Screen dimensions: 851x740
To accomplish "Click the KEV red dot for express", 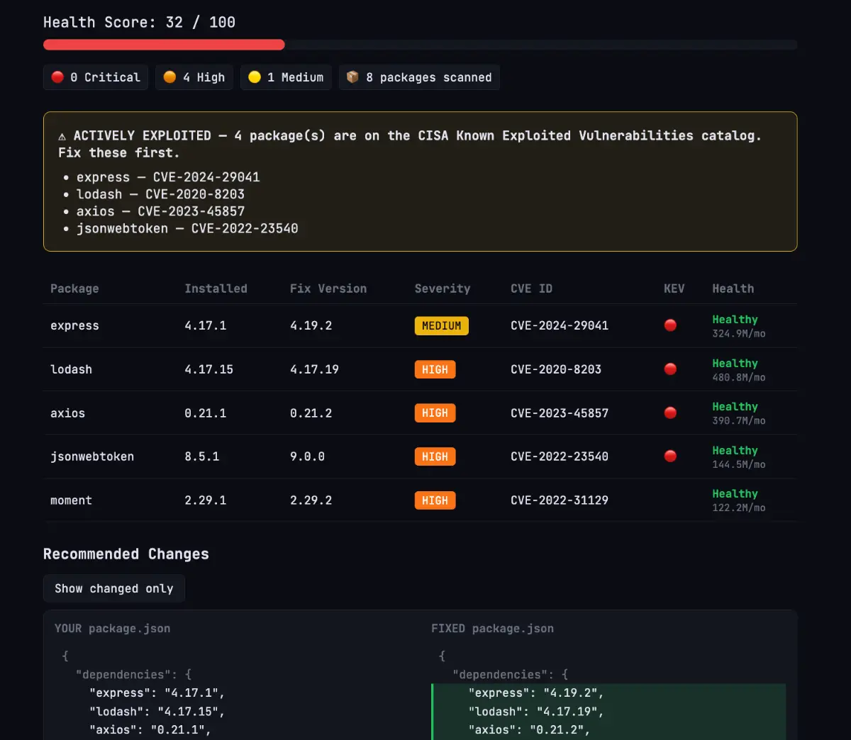I will (670, 325).
